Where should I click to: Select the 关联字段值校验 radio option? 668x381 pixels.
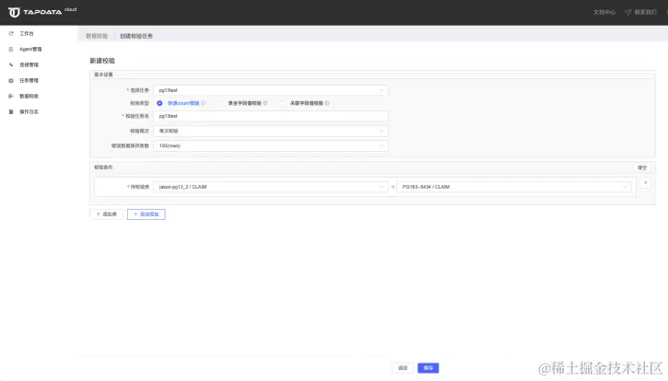[282, 103]
